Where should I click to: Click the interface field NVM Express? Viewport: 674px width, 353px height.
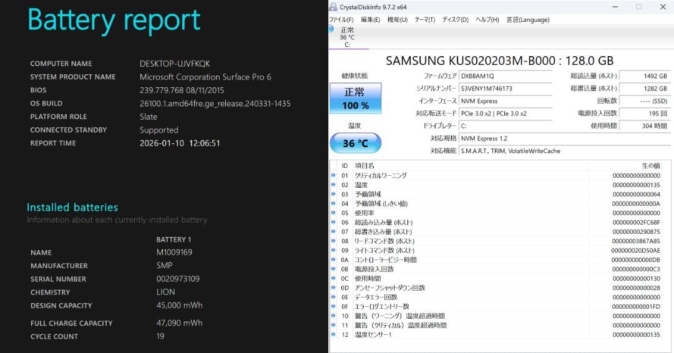505,101
